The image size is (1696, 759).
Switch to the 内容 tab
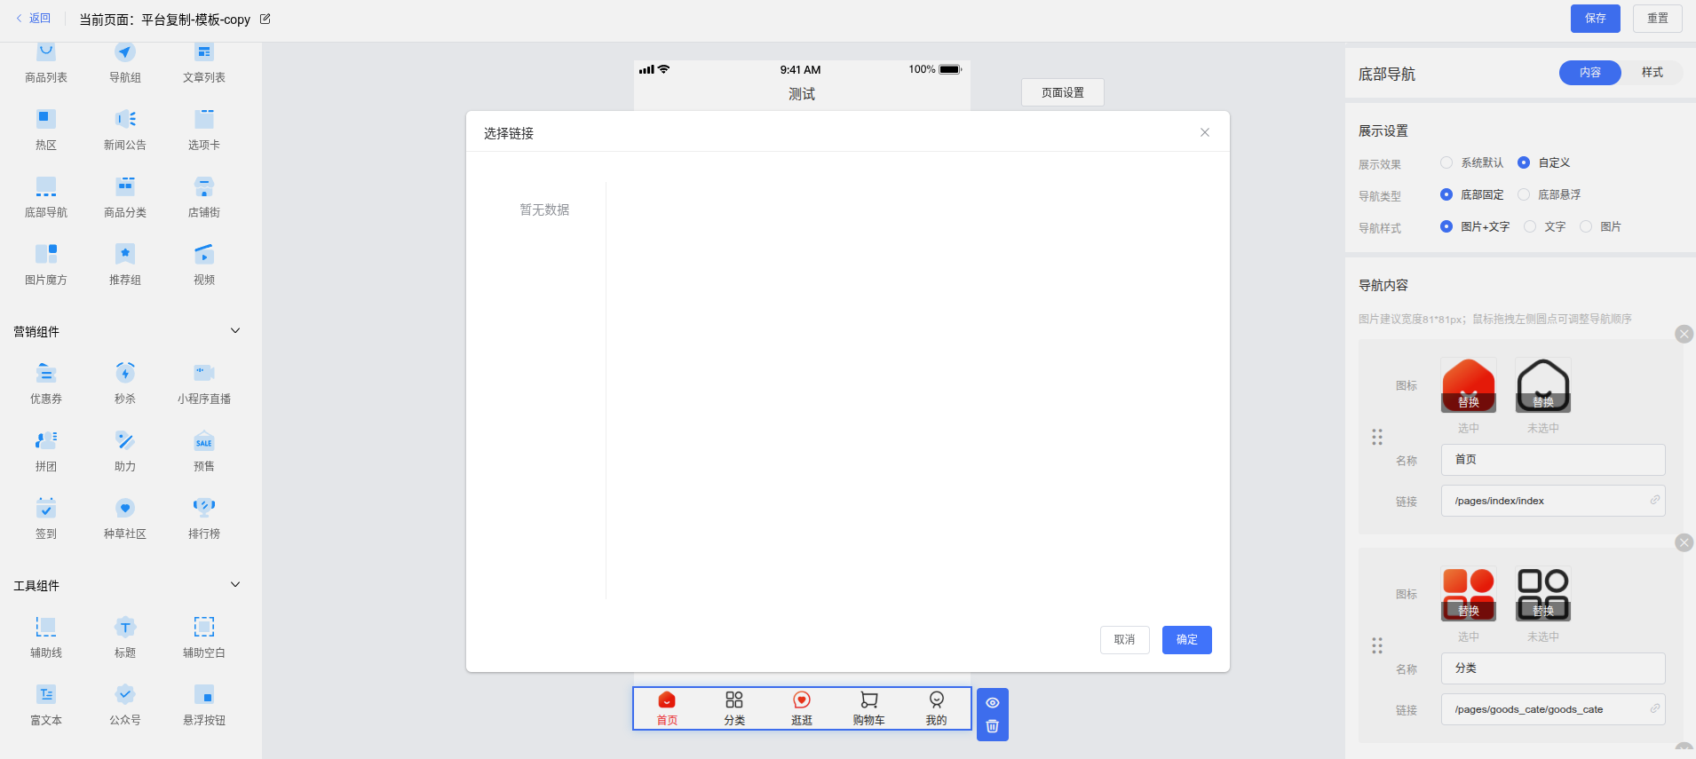[1589, 73]
